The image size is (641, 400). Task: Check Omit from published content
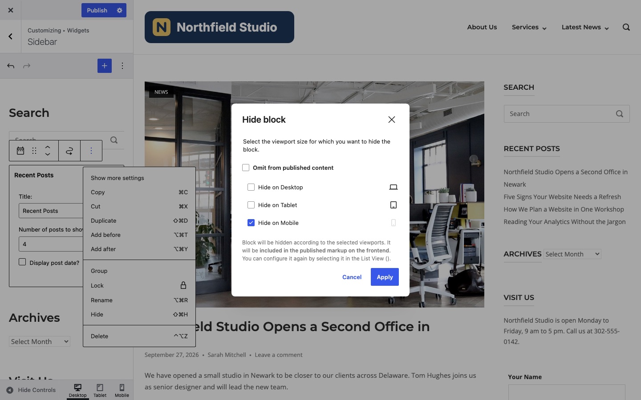(x=246, y=168)
